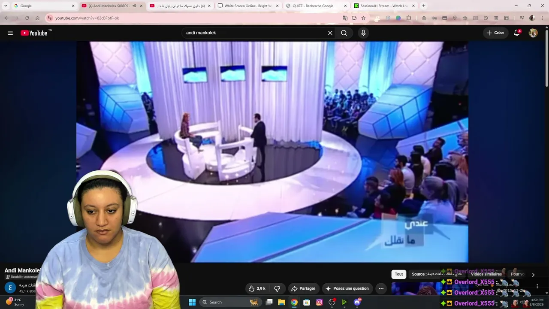This screenshot has height=309, width=549.
Task: Show next filter chips with chevron
Action: tap(533, 275)
